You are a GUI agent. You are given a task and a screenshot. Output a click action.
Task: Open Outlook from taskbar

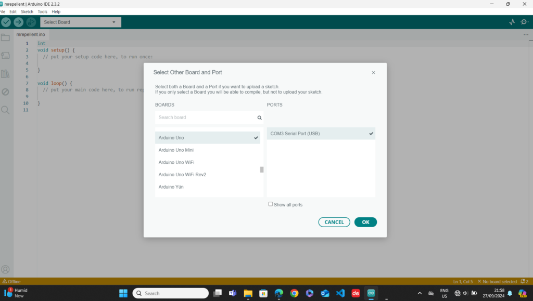coord(325,293)
